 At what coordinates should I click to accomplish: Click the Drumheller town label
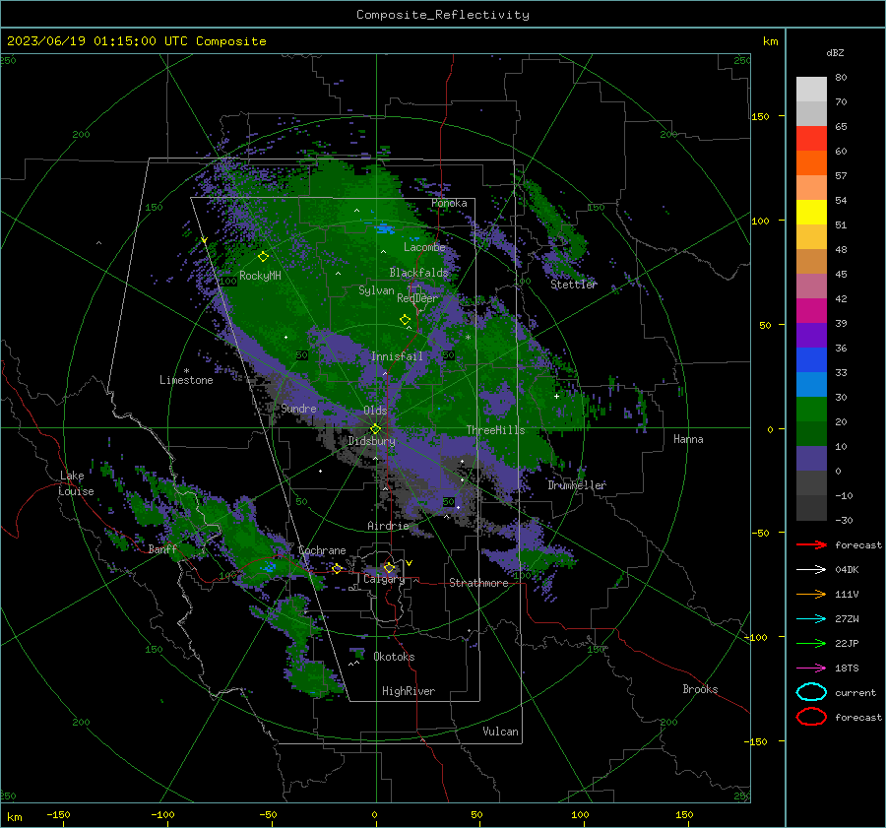click(x=577, y=485)
